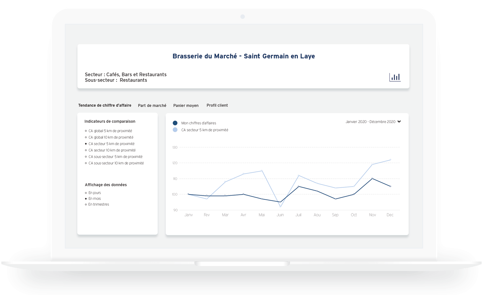
Task: Click the Sous-secteur : Restaurants text
Action: point(116,80)
